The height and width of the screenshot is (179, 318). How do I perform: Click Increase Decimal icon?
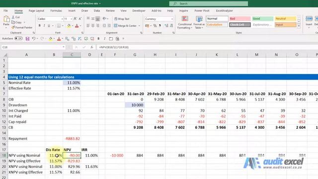tap(166, 25)
